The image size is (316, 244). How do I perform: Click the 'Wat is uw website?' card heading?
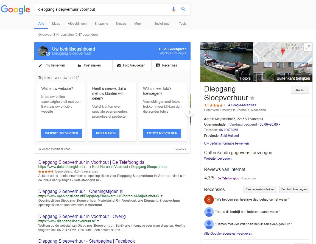57,88
